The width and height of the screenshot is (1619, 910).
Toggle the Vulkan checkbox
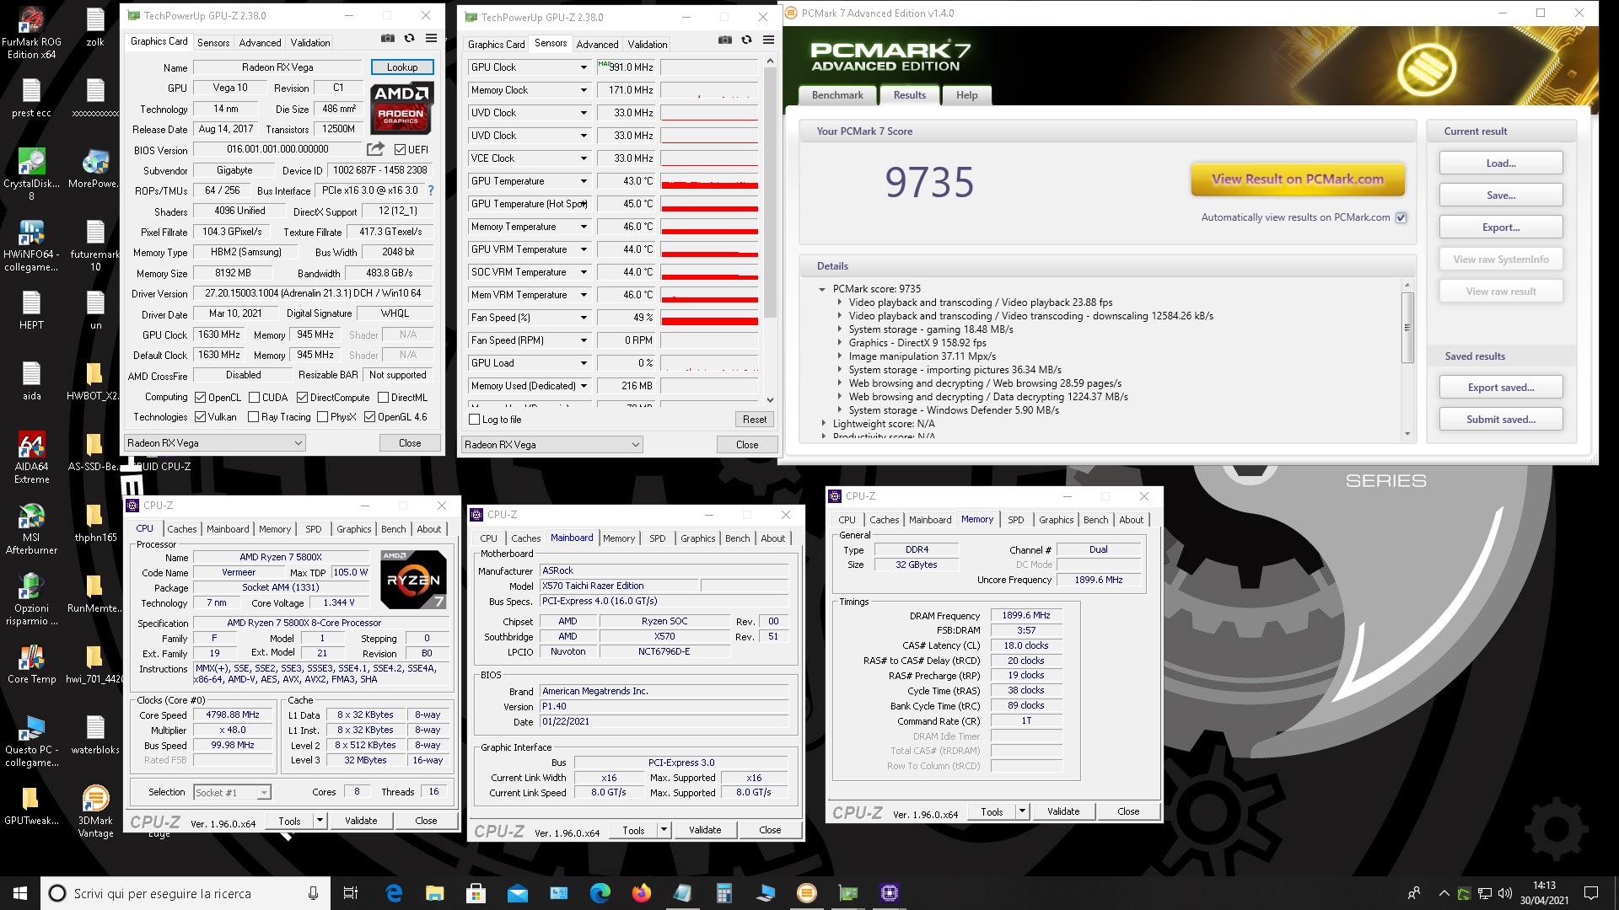(201, 417)
